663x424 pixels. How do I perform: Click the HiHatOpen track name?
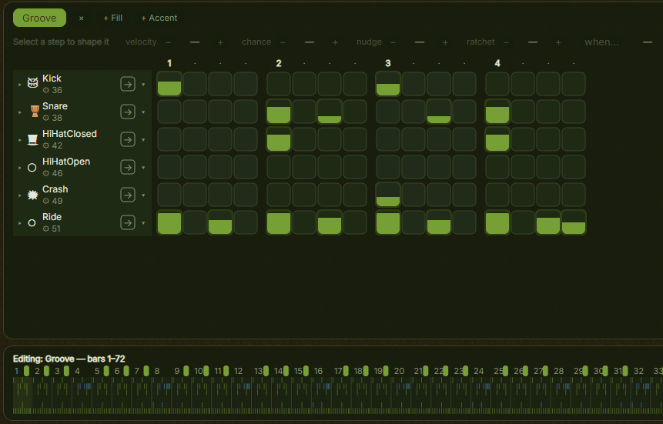66,162
